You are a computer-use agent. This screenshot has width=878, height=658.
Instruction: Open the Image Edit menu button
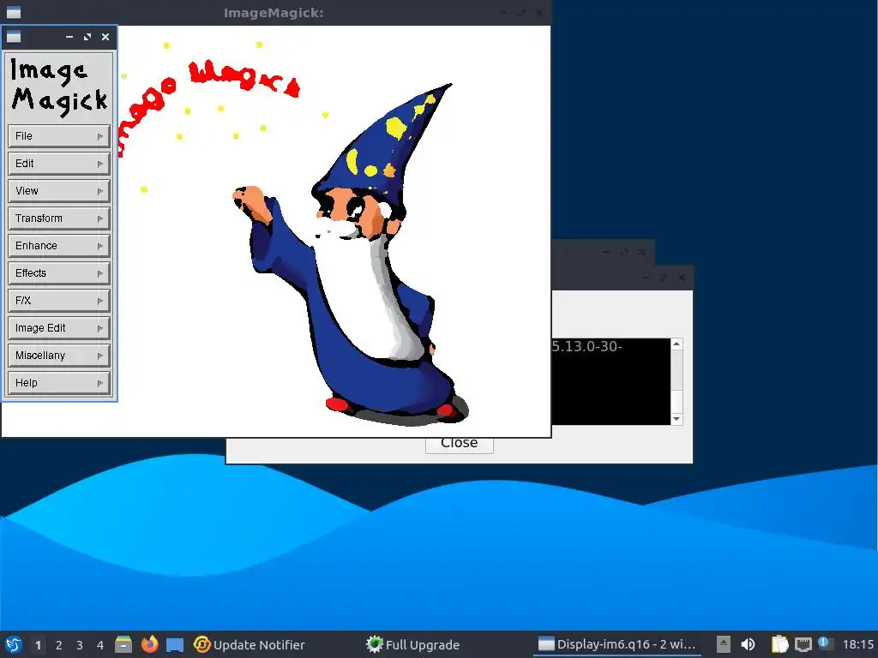[x=59, y=328]
